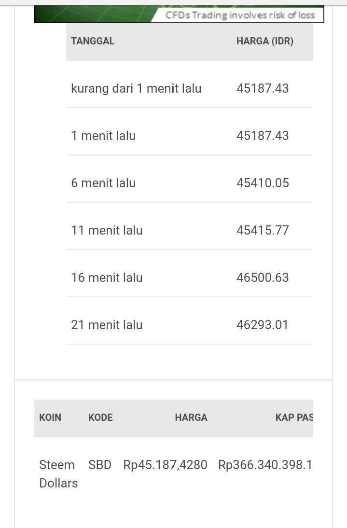
Task: Click the SBD code cell
Action: 99,465
